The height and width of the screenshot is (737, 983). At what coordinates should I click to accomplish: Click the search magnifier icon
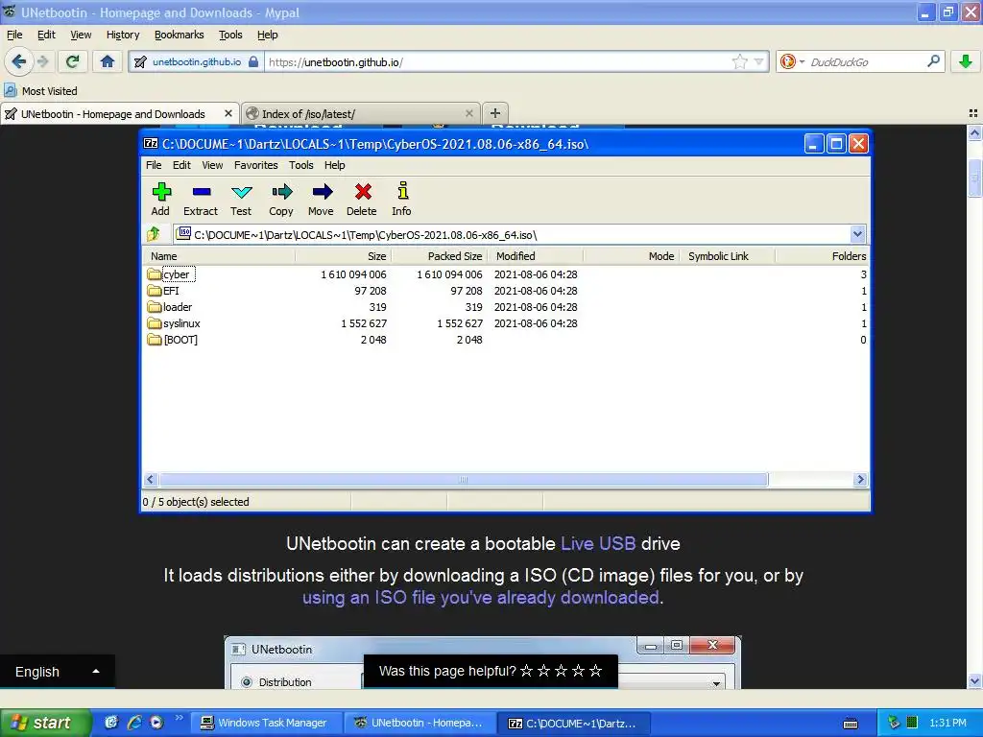[x=933, y=61]
